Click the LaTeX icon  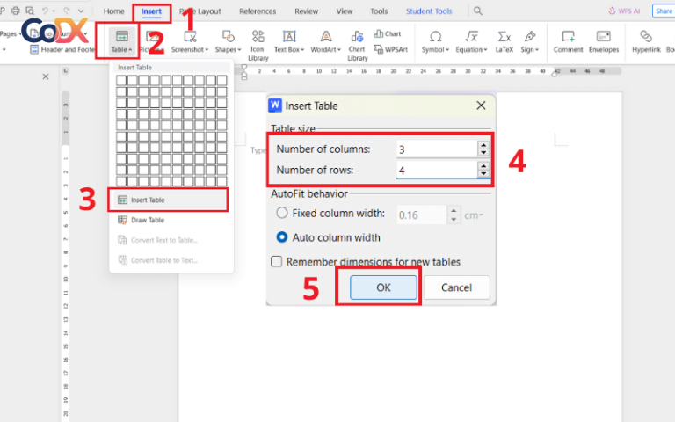504,41
